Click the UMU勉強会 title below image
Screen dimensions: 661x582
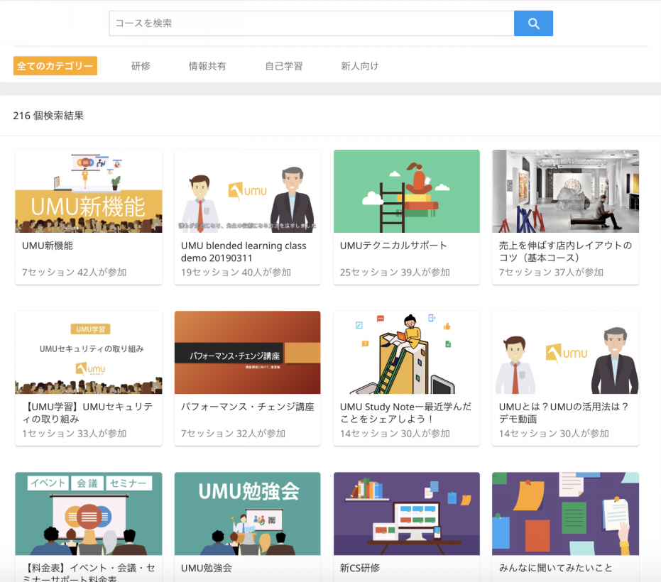207,568
